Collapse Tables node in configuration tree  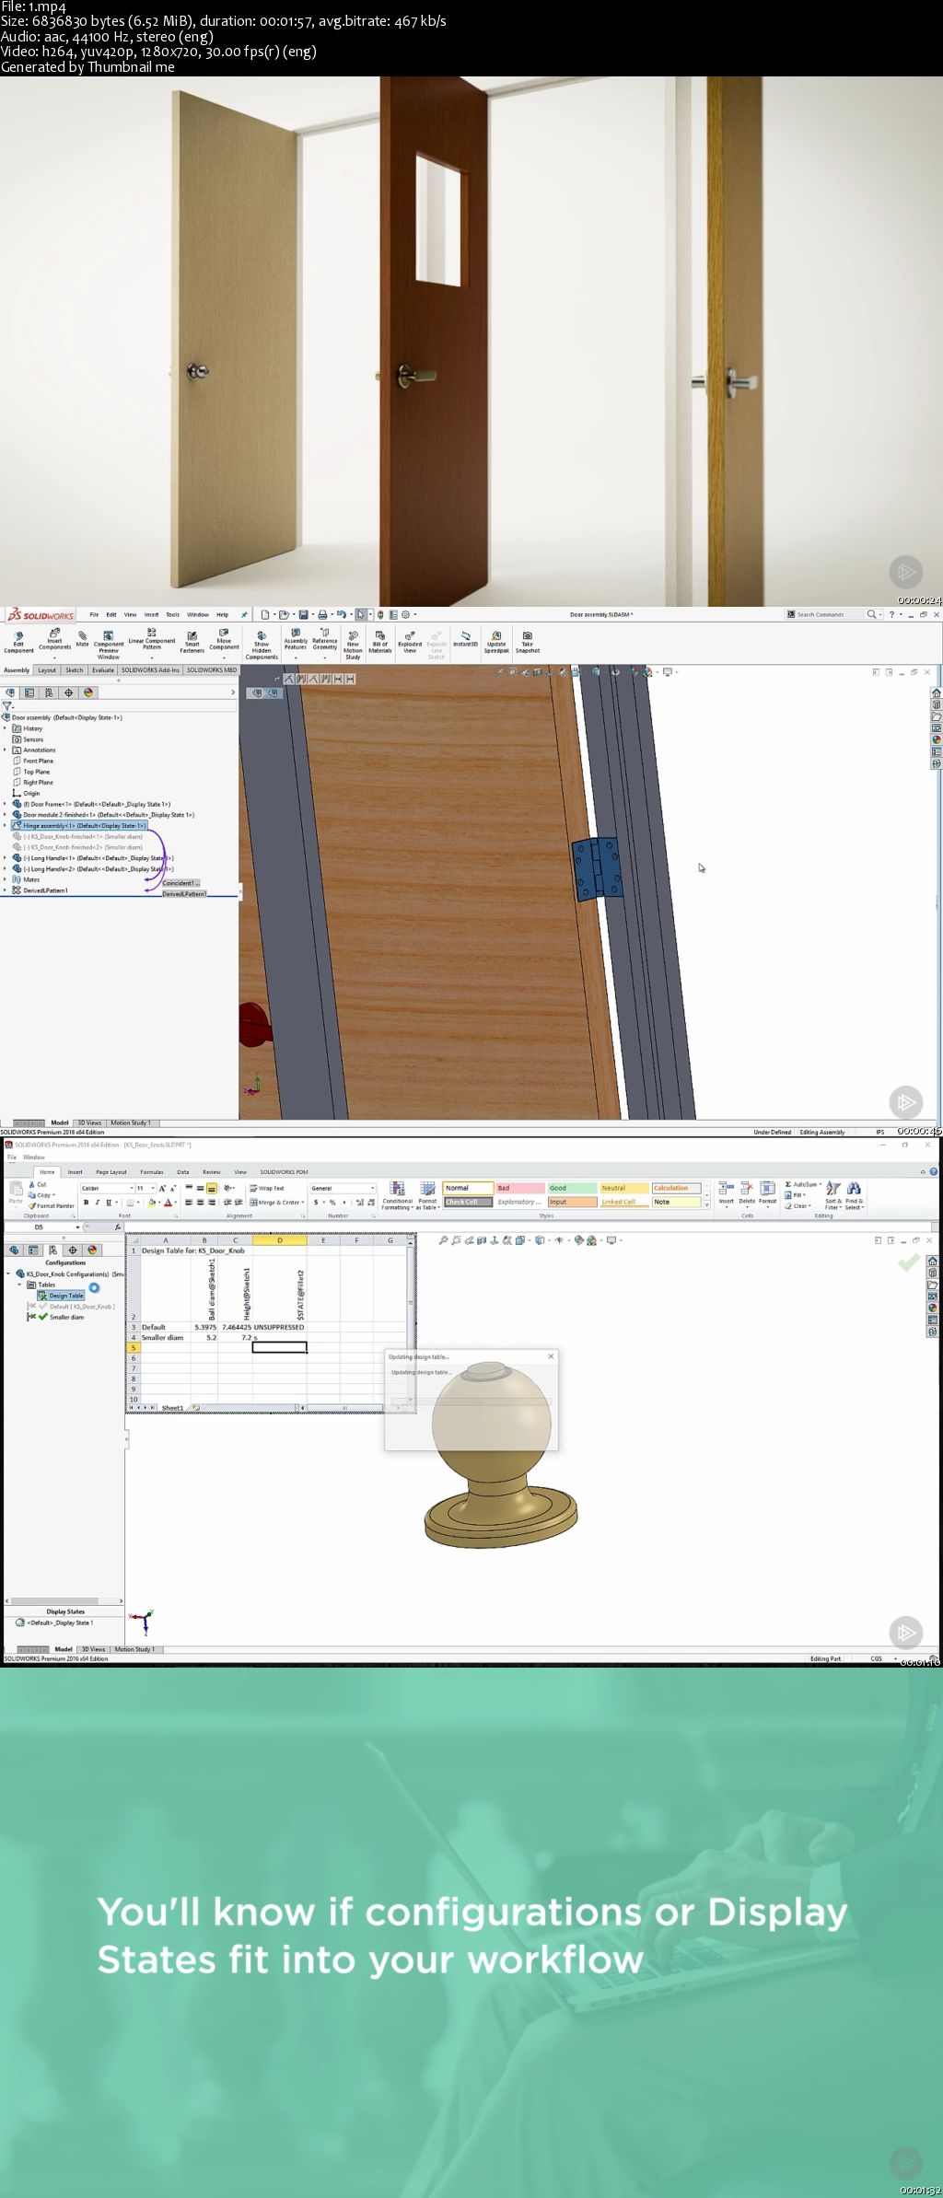[x=19, y=1285]
